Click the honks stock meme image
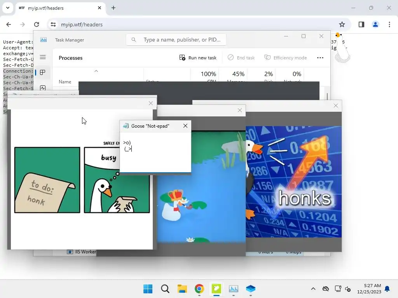Viewport: 398px width, 298px height. tap(294, 182)
